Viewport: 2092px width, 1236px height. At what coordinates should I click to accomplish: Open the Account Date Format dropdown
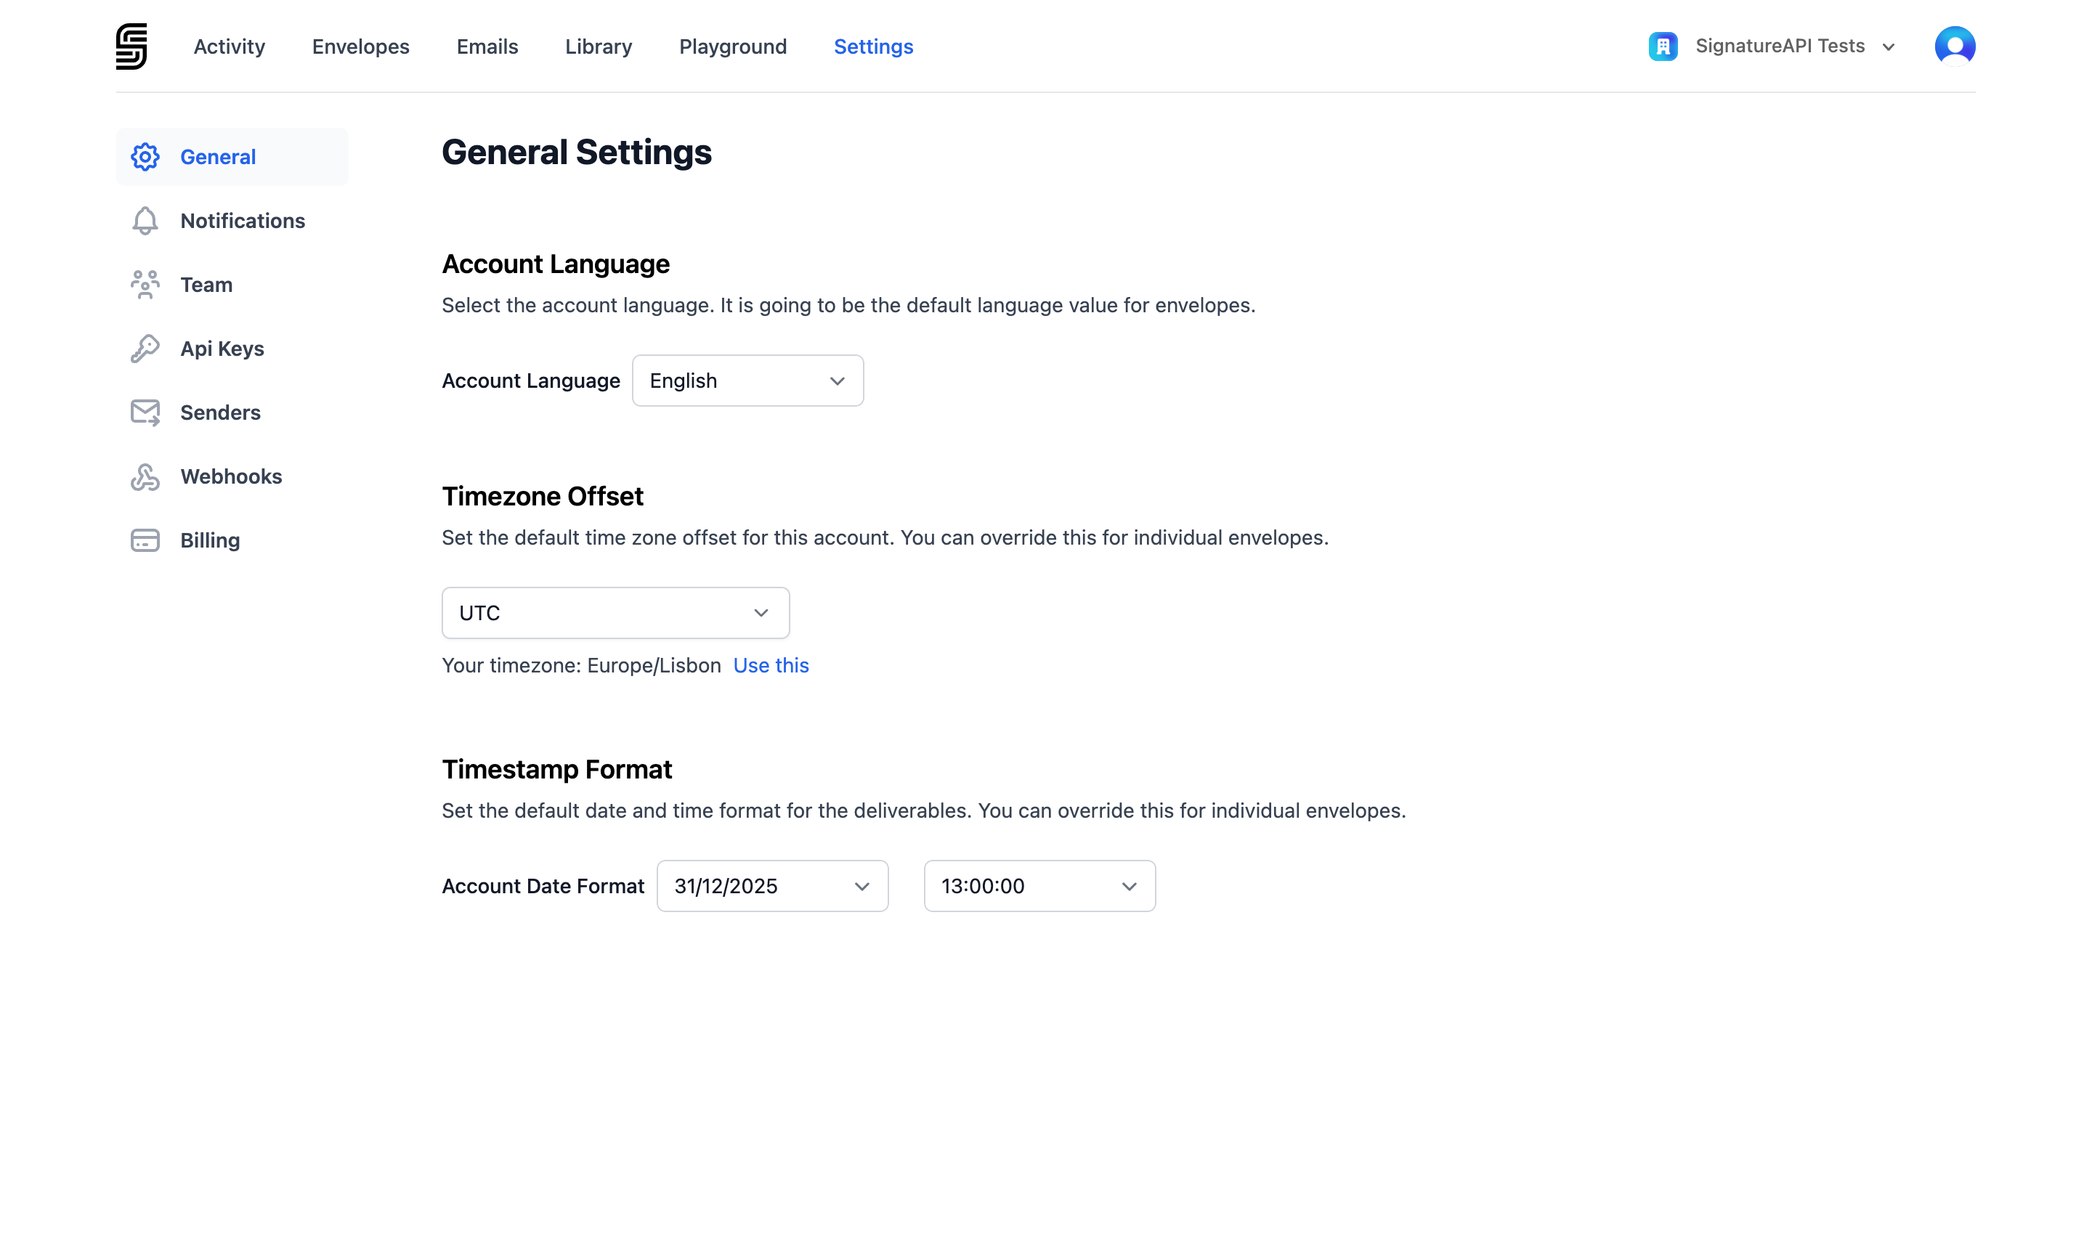click(x=771, y=885)
